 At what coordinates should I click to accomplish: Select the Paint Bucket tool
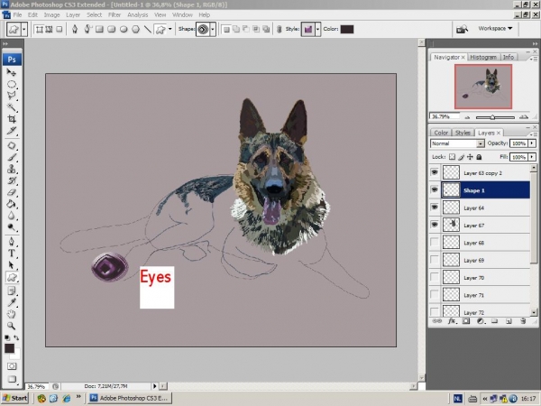[12, 205]
